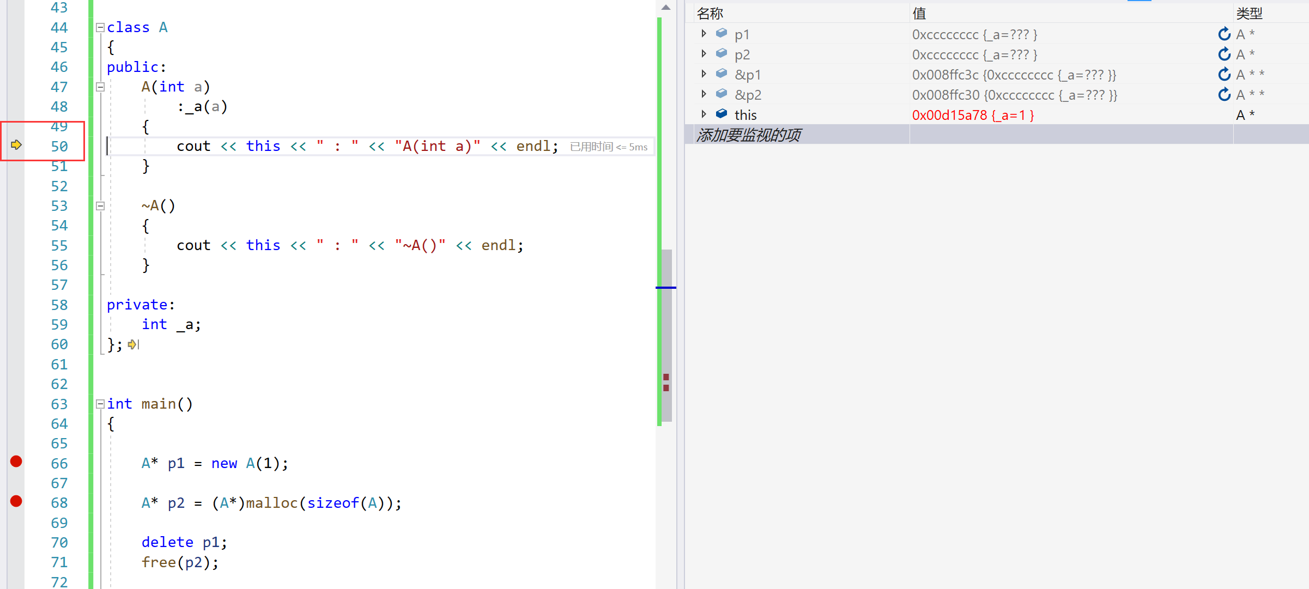Click the 名称 column header
Viewport: 1309px width, 589px height.
tap(710, 13)
